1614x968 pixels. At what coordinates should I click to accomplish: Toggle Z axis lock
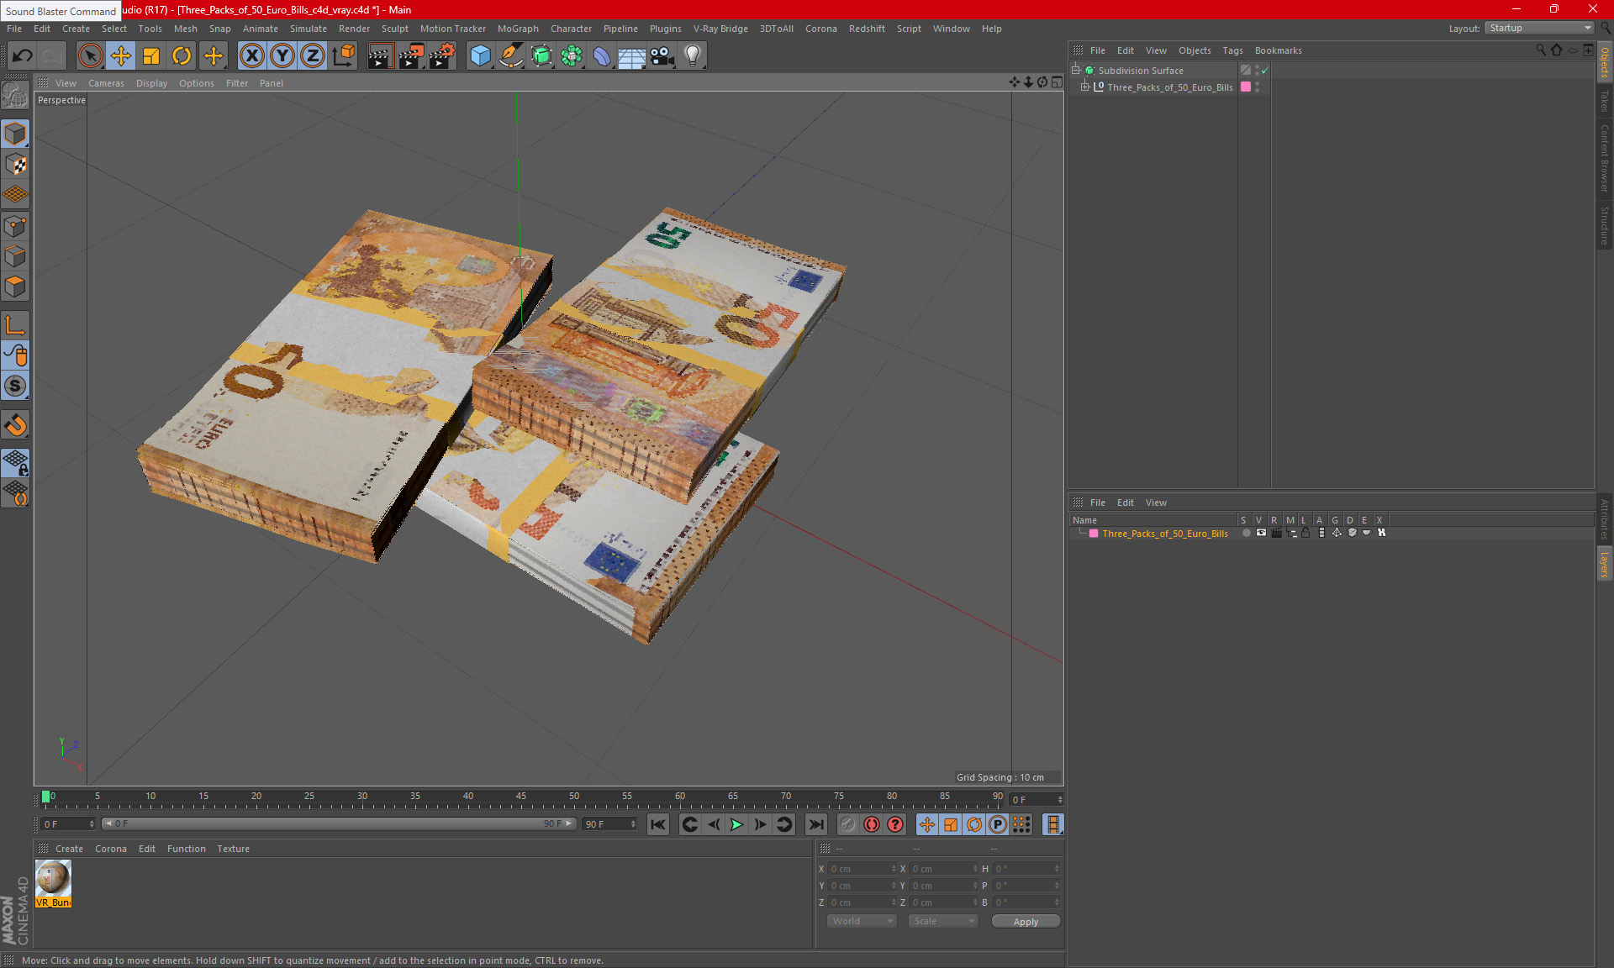pyautogui.click(x=312, y=56)
